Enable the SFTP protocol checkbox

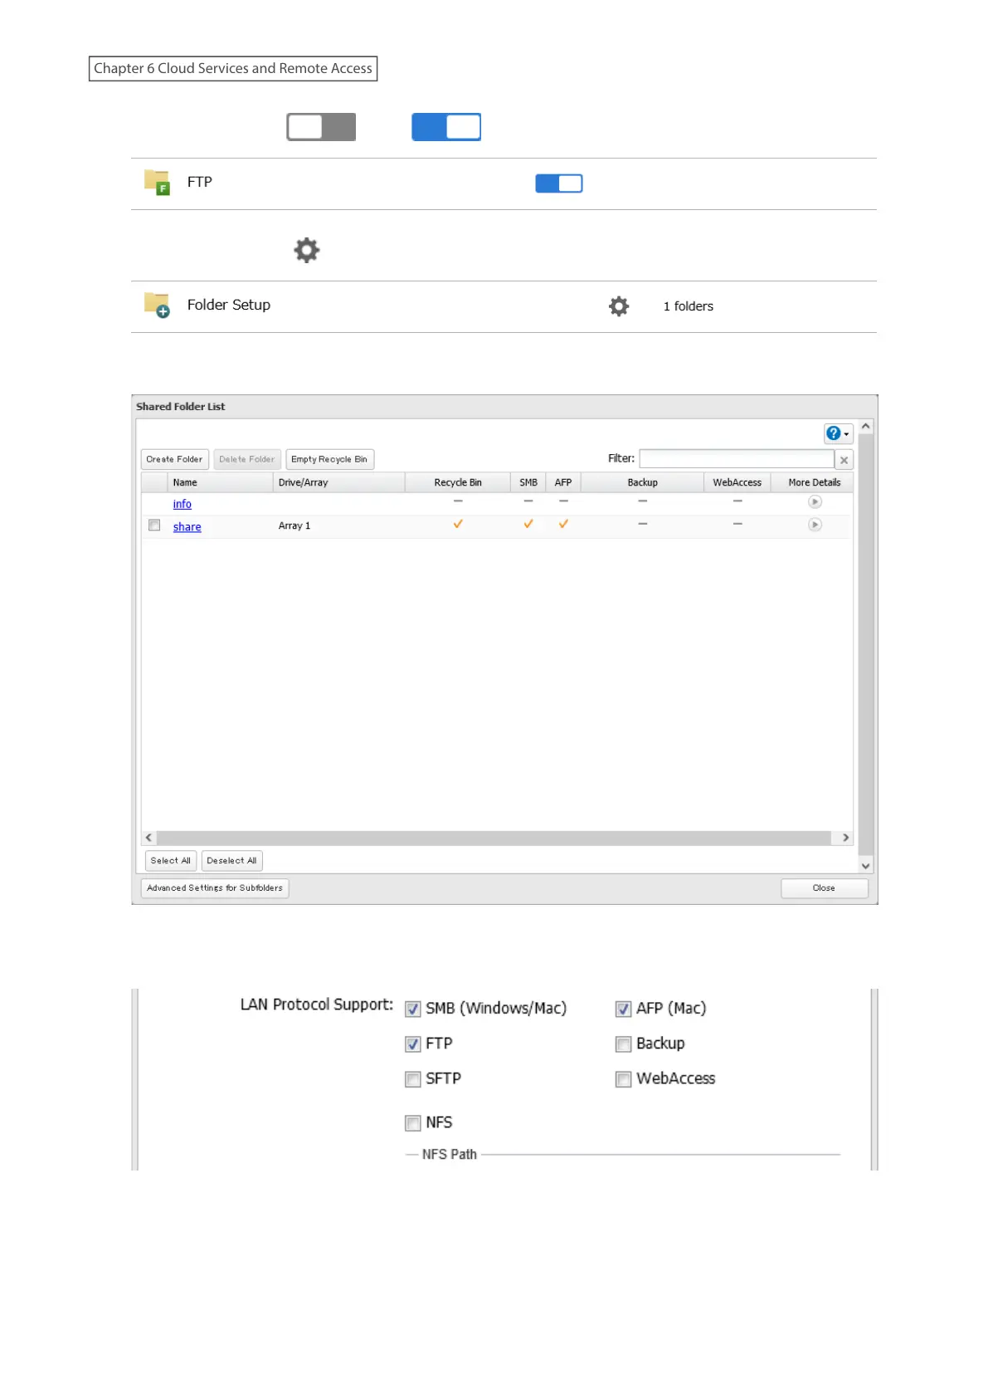tap(413, 1079)
